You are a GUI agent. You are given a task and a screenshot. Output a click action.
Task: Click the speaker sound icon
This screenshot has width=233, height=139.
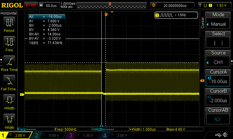[225, 135]
